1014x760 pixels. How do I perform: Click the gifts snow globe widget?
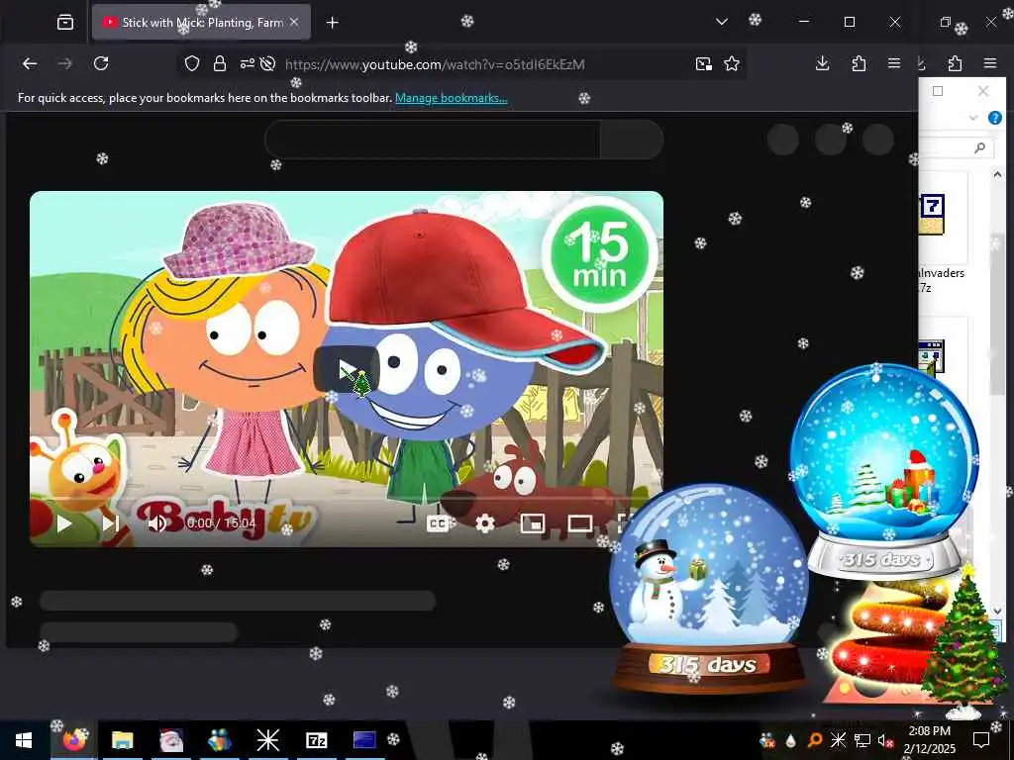click(883, 470)
